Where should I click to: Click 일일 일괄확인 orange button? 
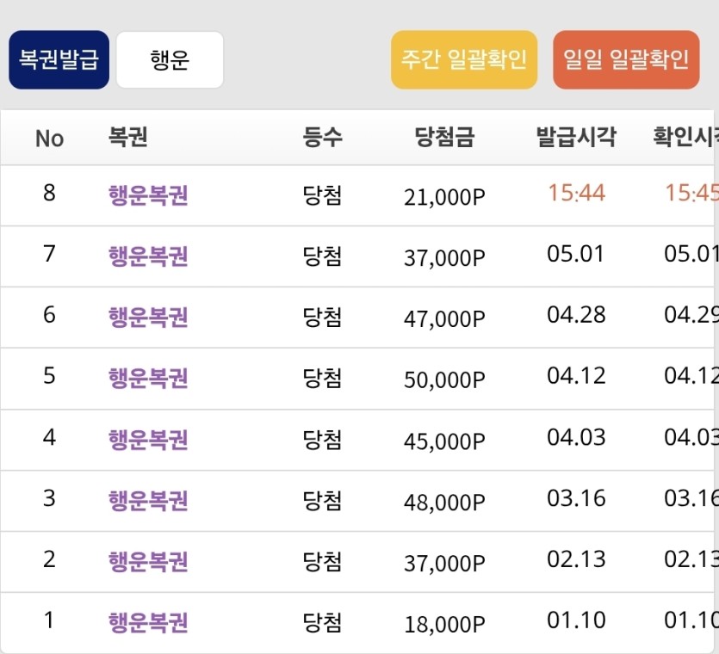coord(626,59)
